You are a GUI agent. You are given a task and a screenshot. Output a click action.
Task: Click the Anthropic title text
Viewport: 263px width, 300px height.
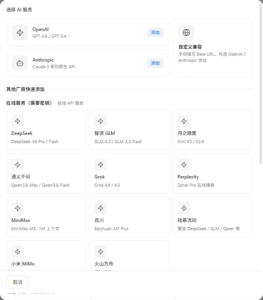tap(43, 60)
